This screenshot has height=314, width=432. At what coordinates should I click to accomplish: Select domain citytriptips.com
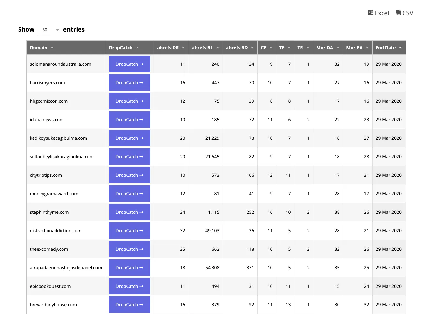click(46, 175)
